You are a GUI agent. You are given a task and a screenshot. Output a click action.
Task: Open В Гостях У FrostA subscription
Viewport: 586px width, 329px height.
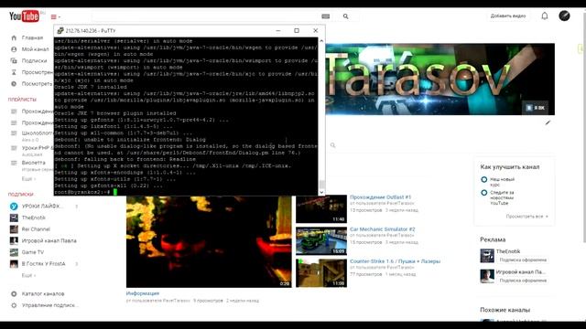point(43,264)
